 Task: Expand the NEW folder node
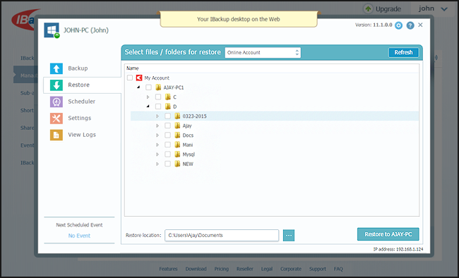point(157,164)
